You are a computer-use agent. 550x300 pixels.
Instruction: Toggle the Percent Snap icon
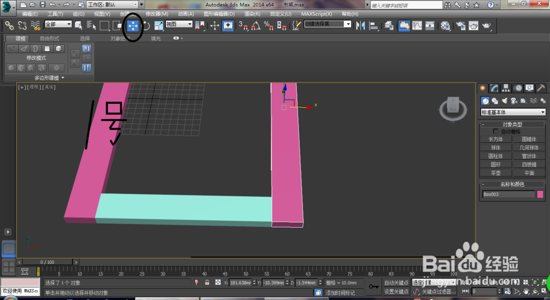point(269,26)
